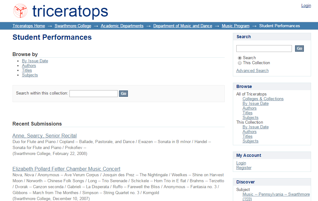Open Department of Music and Dance breadcrumb
The height and width of the screenshot is (201, 318).
click(183, 26)
